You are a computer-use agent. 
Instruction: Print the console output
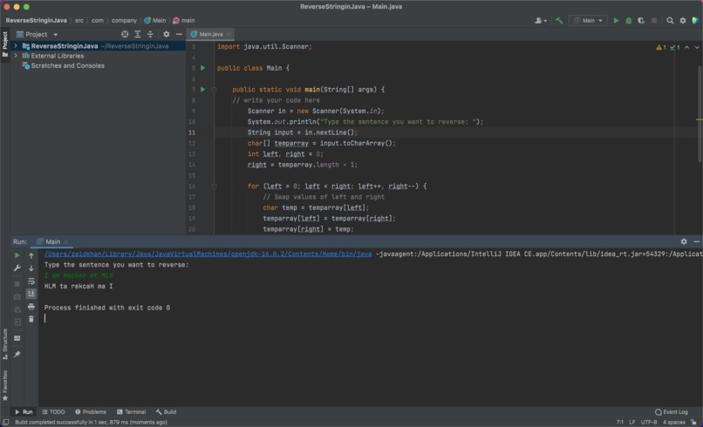click(31, 307)
